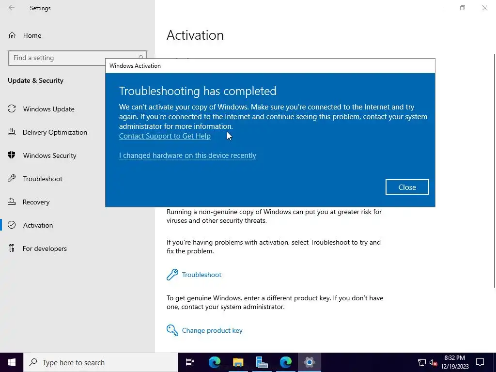Click the Settings page vertical scrollbar
Screen dimensions: 496x372
pos(495,171)
